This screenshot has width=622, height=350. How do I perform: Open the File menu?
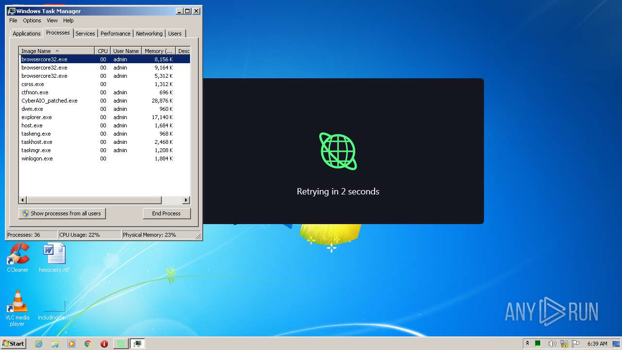(x=13, y=20)
